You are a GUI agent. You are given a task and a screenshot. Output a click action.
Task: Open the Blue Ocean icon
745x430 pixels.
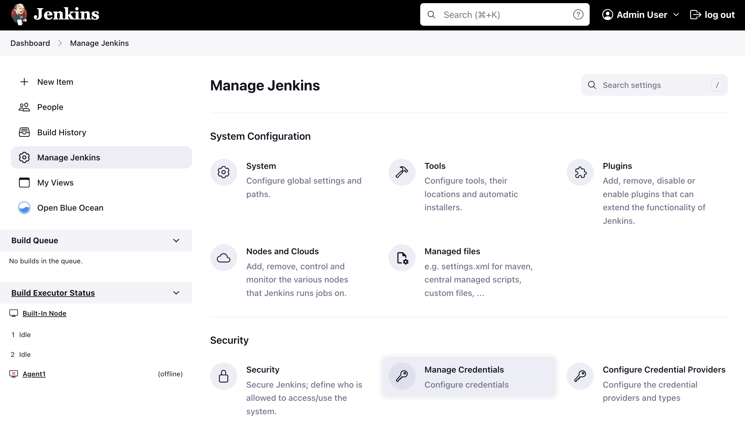pyautogui.click(x=24, y=207)
